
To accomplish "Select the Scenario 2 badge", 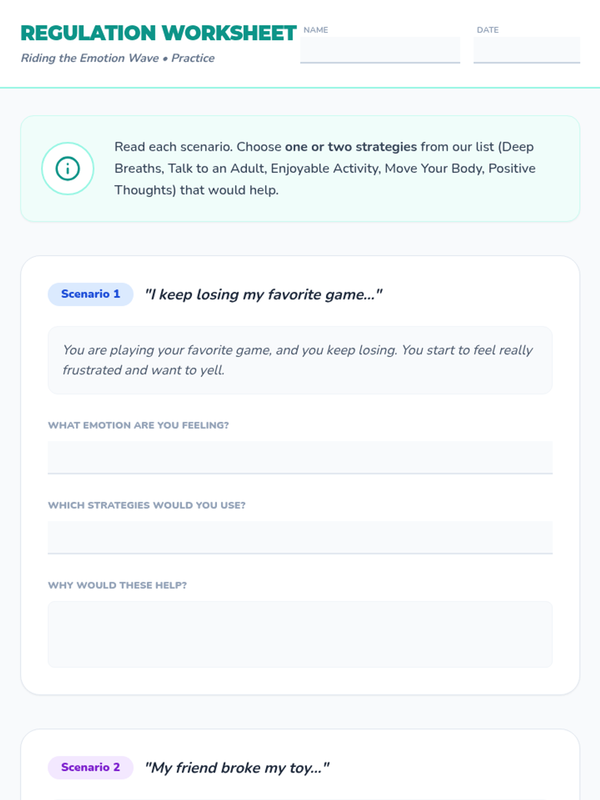I will tap(90, 767).
